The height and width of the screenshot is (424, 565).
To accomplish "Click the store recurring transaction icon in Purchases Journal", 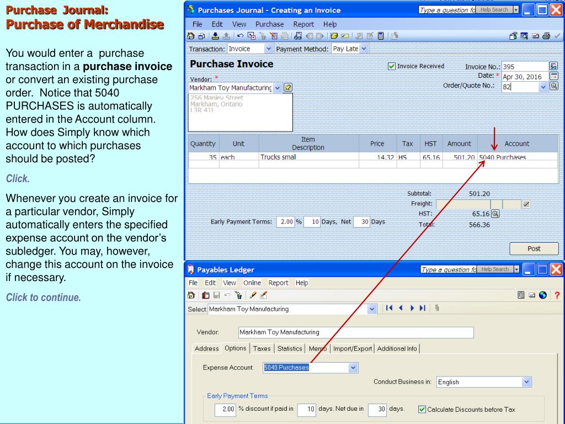I will click(215, 36).
